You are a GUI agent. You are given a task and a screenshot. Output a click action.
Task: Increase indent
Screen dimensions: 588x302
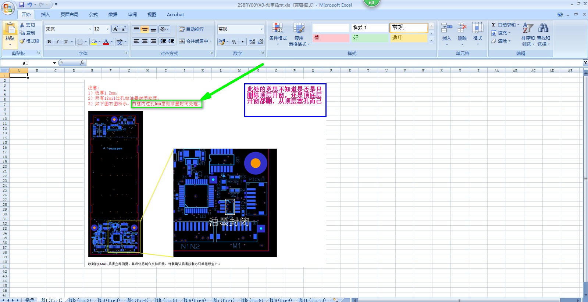click(x=171, y=41)
